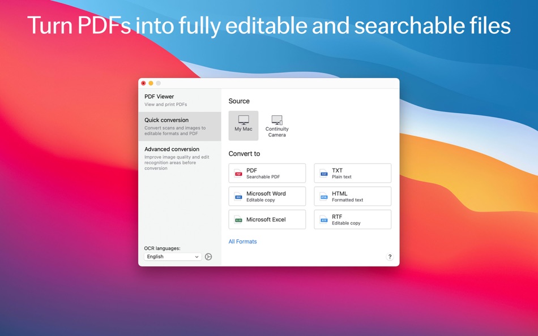Convert to HTML formatted text
The image size is (538, 336).
click(x=352, y=196)
